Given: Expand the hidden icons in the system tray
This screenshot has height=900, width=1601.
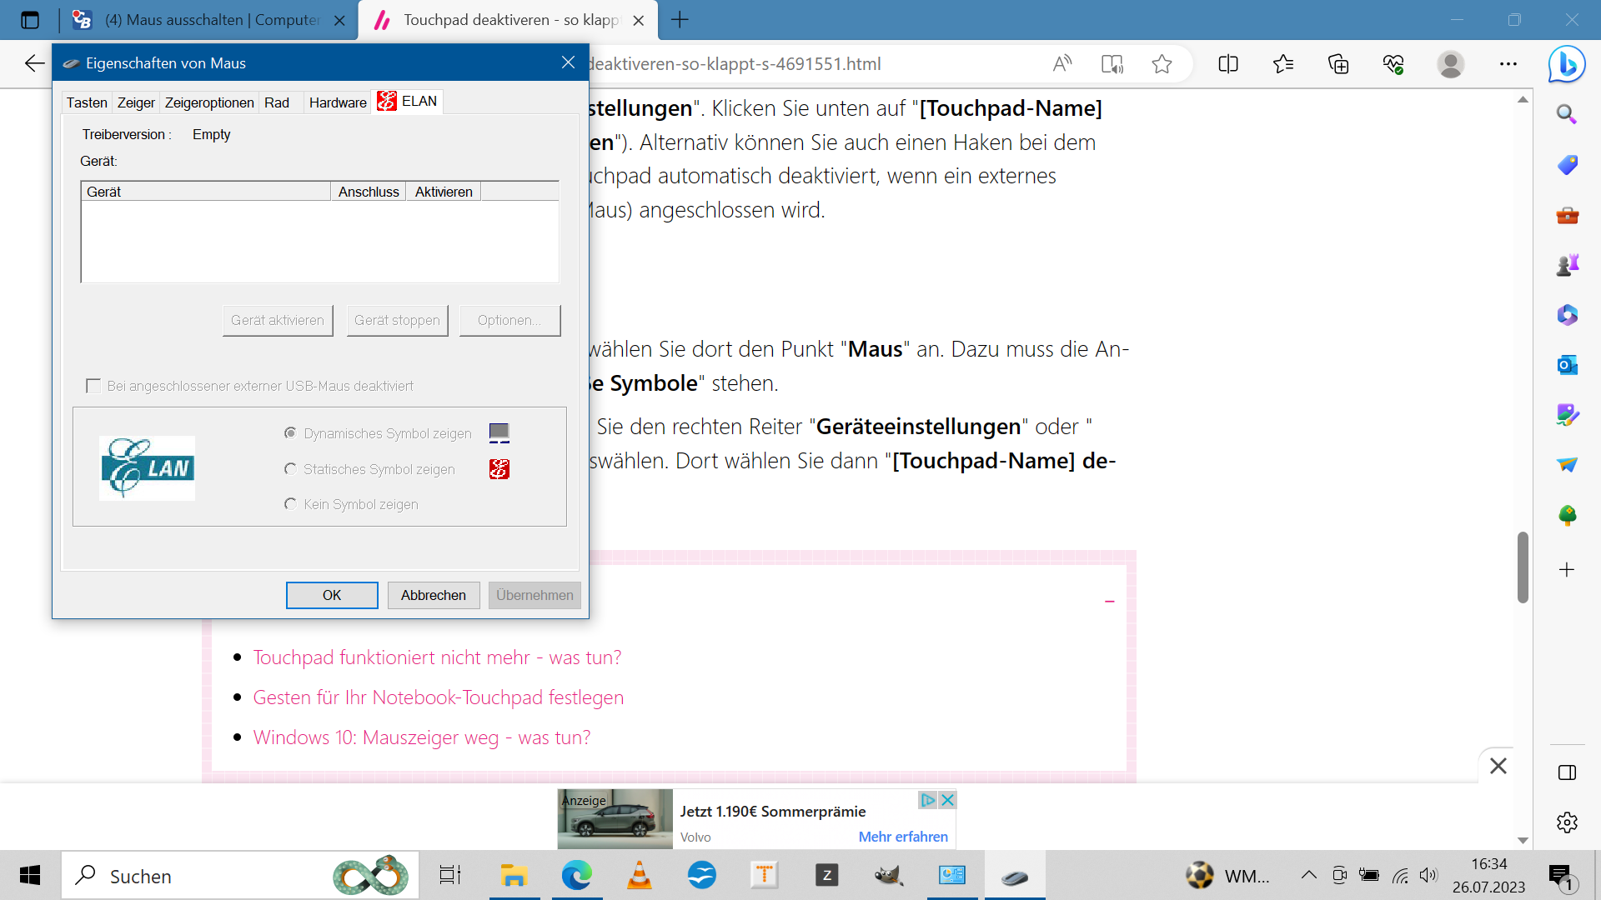Looking at the screenshot, I should (1307, 875).
